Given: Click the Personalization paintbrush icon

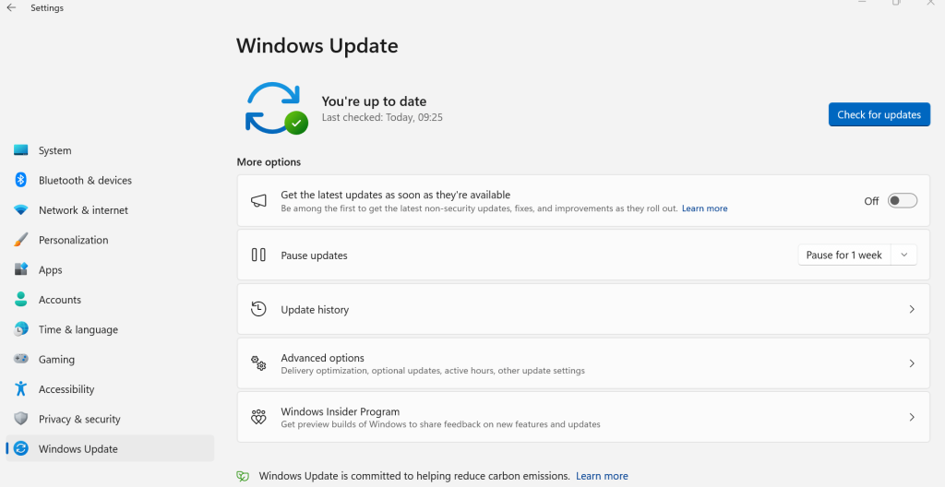Looking at the screenshot, I should point(20,240).
